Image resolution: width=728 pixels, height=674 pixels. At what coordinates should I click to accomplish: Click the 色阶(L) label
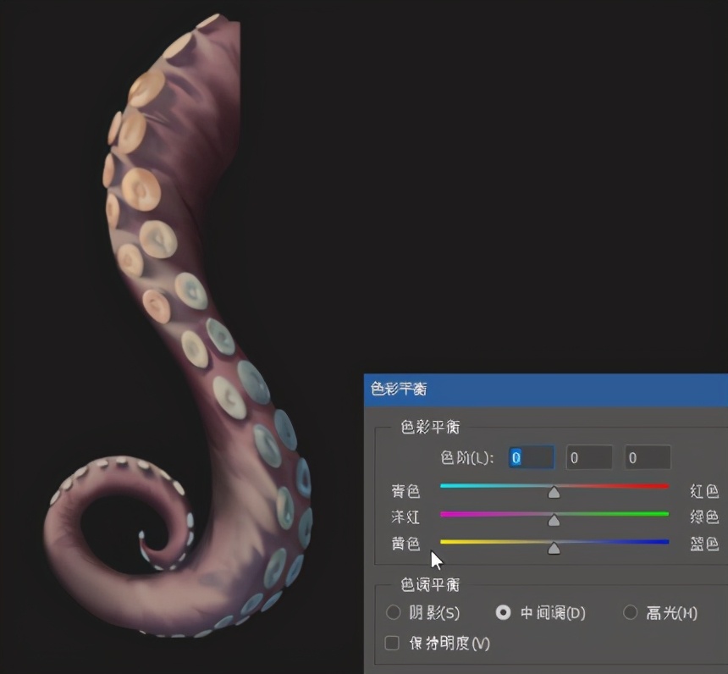(x=467, y=458)
